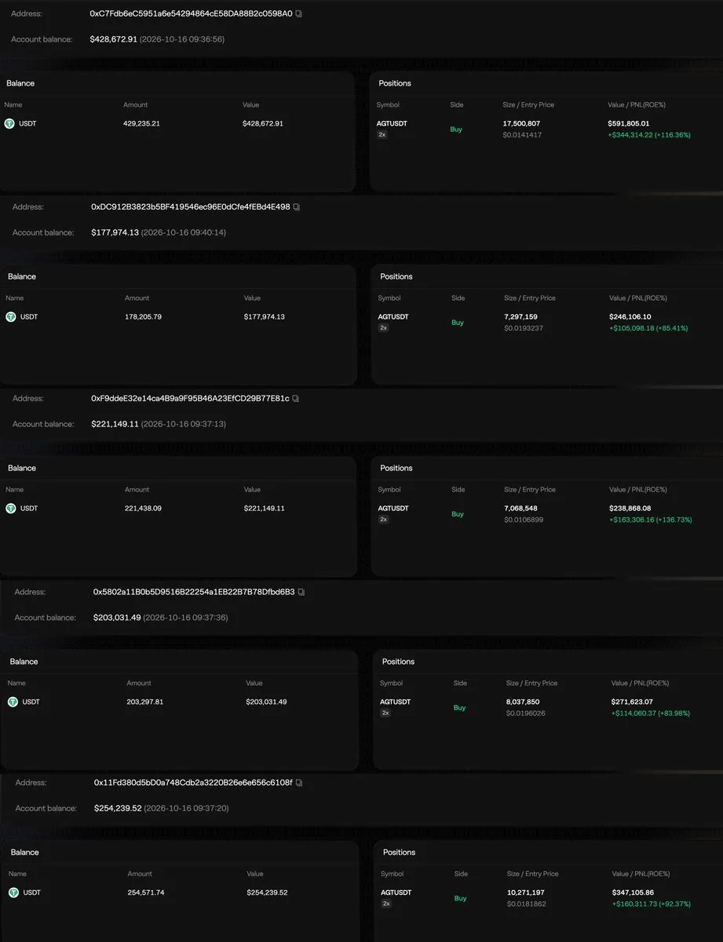Click PNL +$344,314.22 (+116.36%) value

[648, 135]
